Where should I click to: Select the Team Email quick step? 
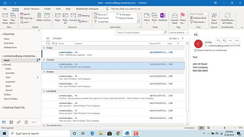click(101, 18)
